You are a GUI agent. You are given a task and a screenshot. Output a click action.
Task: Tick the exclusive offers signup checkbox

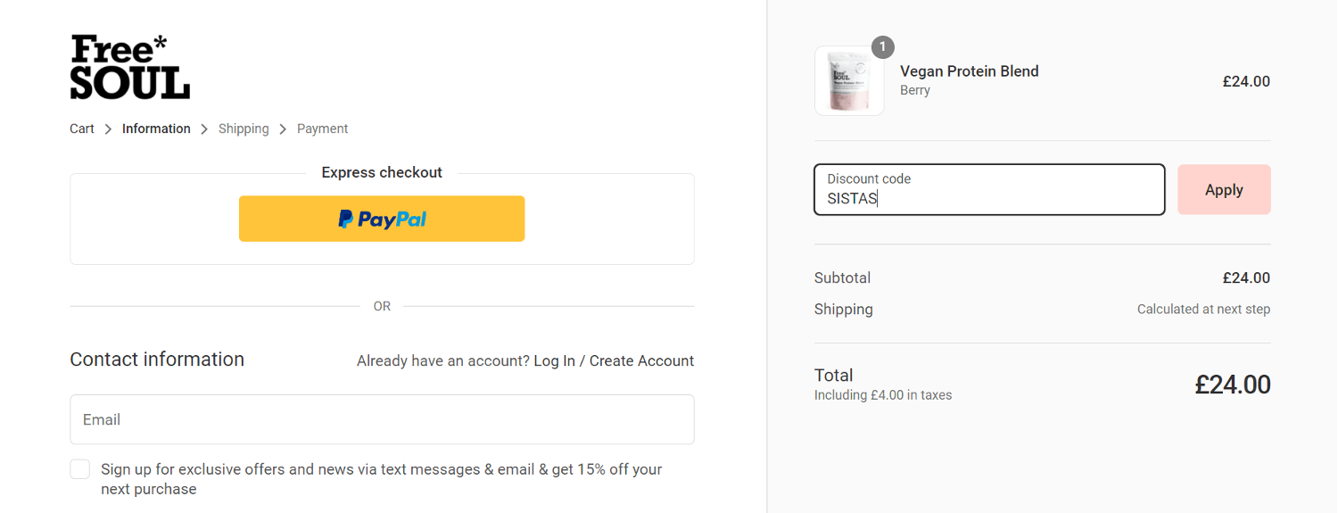[x=80, y=469]
